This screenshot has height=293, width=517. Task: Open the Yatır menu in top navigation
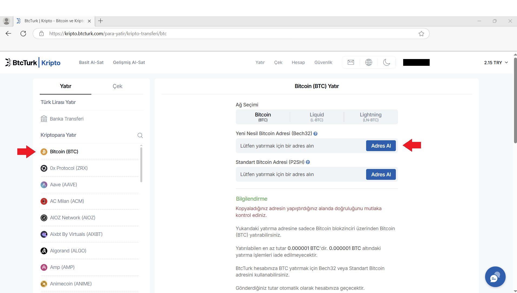click(260, 63)
